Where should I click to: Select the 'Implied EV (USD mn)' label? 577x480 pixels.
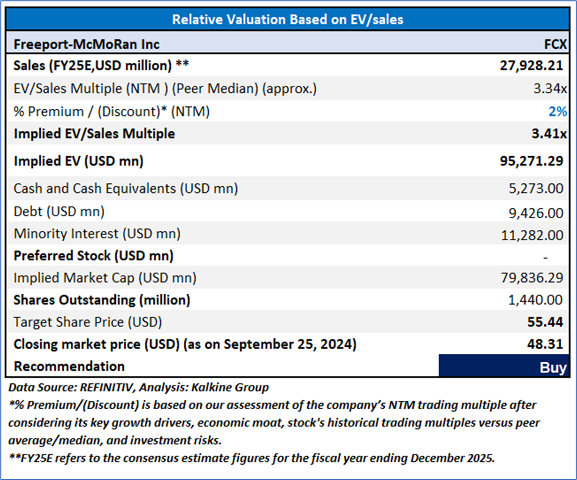click(x=79, y=161)
